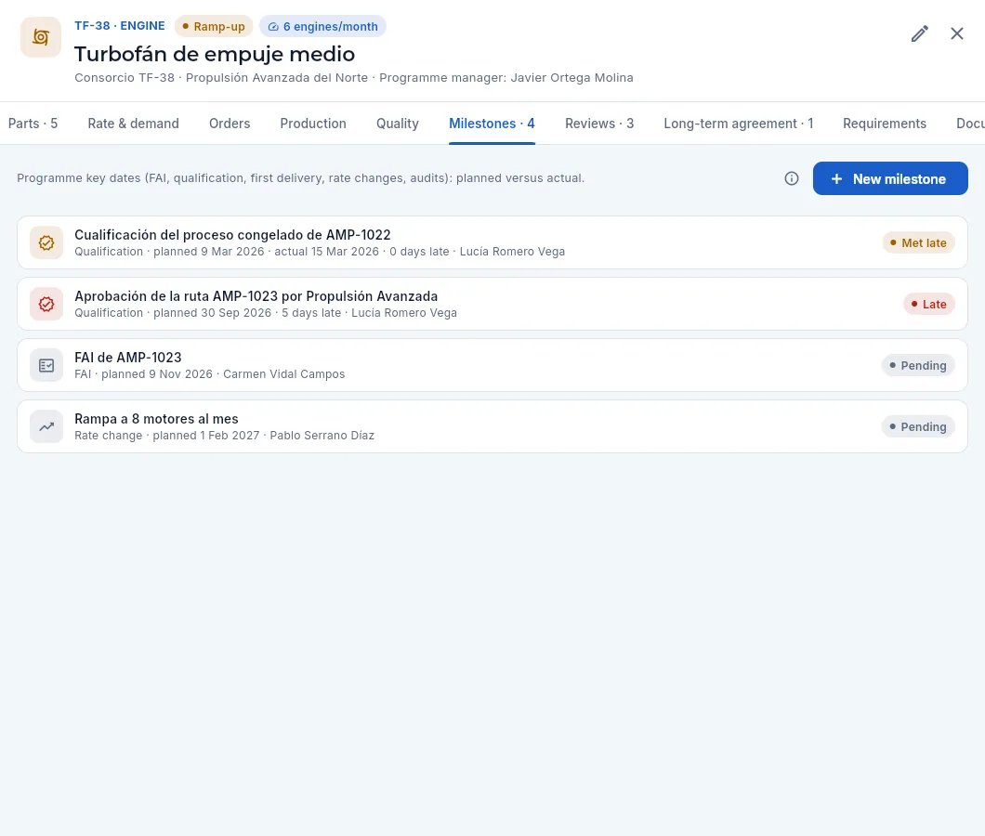The height and width of the screenshot is (836, 985).
Task: Open the info icon next to New milestone
Action: coord(792,178)
